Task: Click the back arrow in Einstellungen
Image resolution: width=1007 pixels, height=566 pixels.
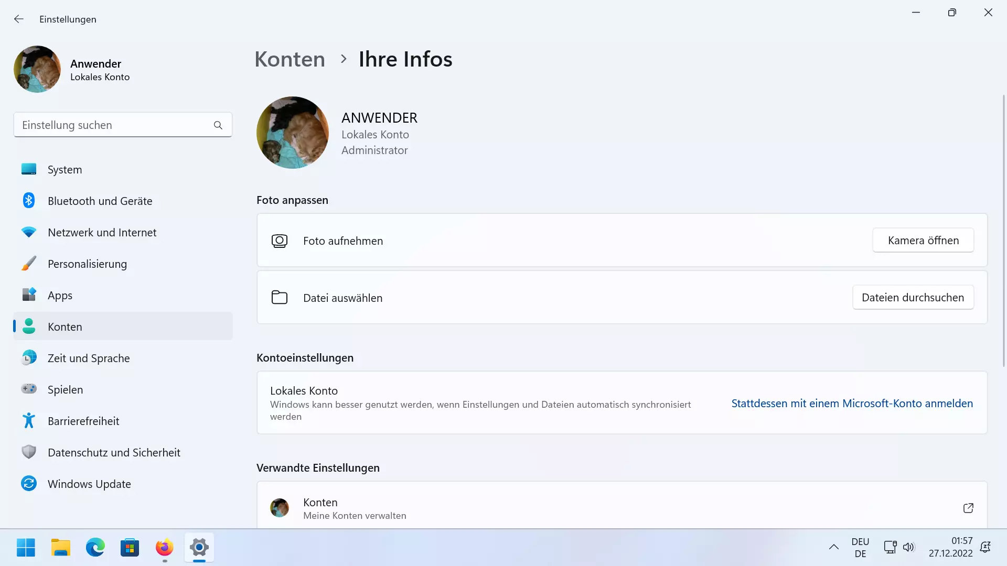Action: [19, 19]
